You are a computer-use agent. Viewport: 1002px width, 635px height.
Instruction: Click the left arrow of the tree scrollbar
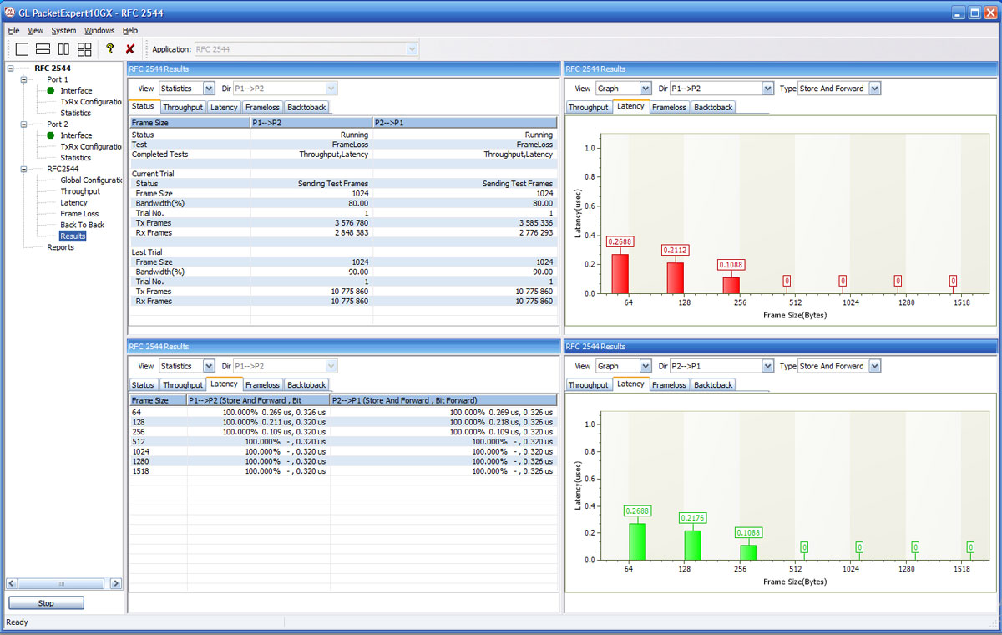pyautogui.click(x=12, y=584)
